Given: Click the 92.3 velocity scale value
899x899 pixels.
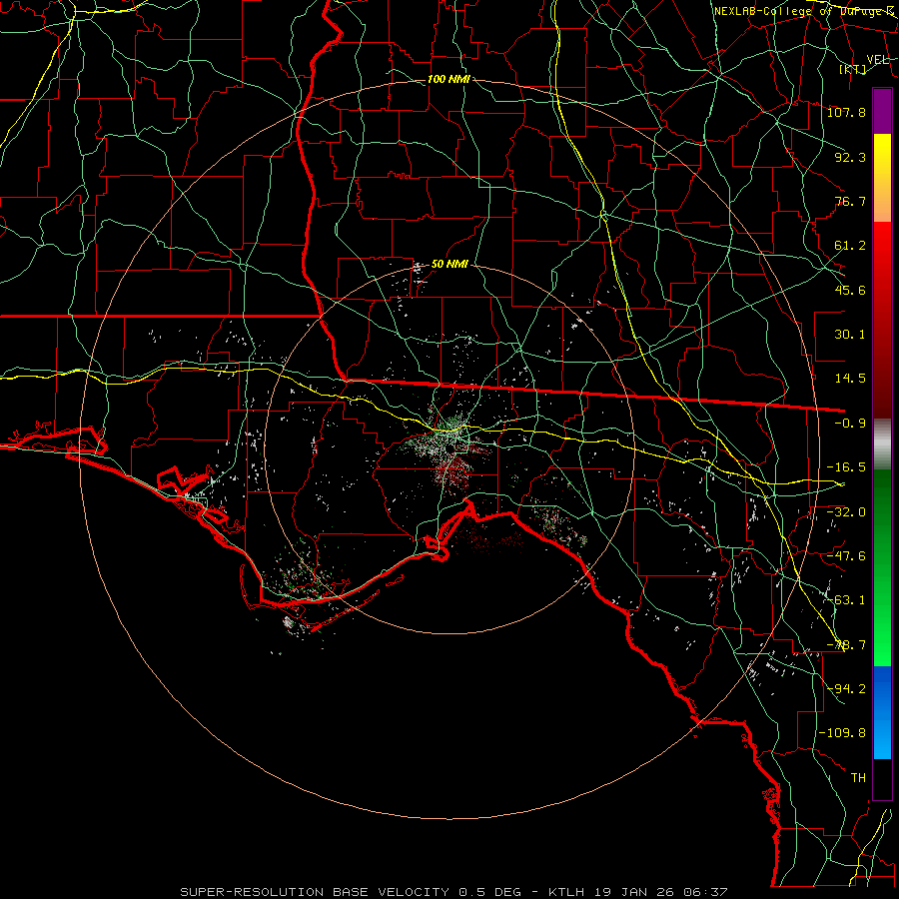Looking at the screenshot, I should coord(850,157).
